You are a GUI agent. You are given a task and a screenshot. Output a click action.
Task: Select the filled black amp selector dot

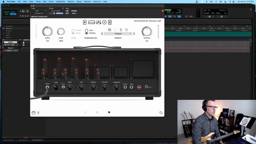tap(109, 112)
